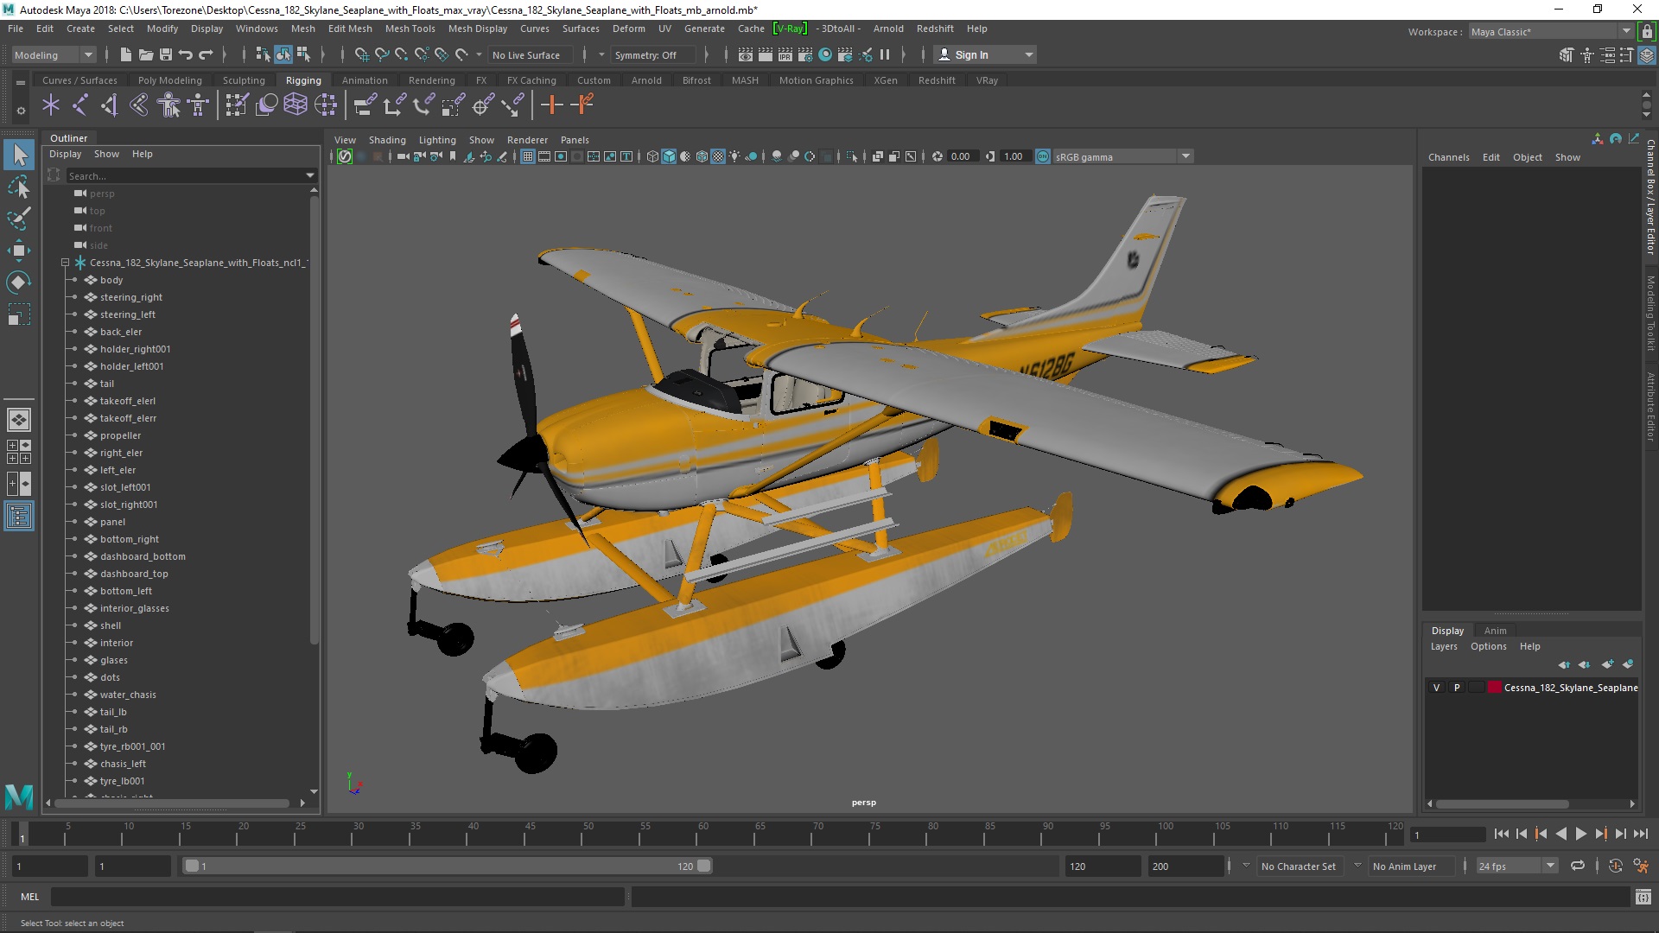Go to start of playback range
This screenshot has width=1659, height=933.
[x=1501, y=834]
